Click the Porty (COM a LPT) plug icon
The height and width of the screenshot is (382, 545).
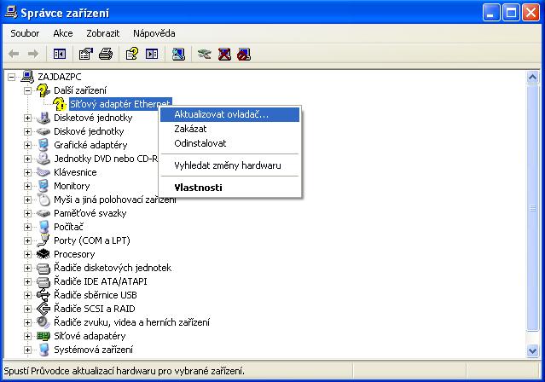43,240
